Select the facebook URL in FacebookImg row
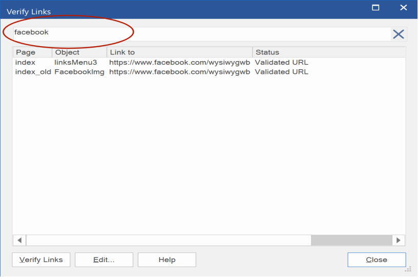This screenshot has width=418, height=277. click(x=180, y=72)
